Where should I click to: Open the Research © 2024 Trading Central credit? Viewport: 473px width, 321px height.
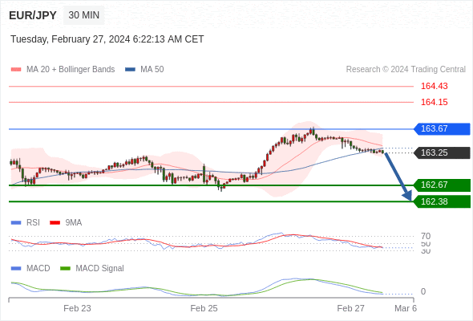click(406, 70)
